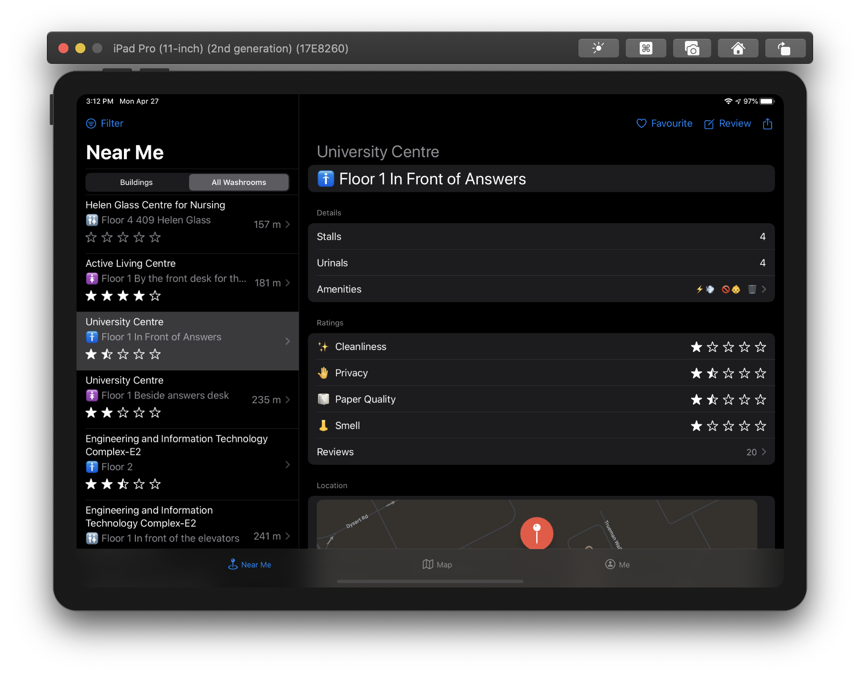Screen dimensions: 860x680
Task: Toggle simulator appearance brightness icon
Action: point(598,48)
